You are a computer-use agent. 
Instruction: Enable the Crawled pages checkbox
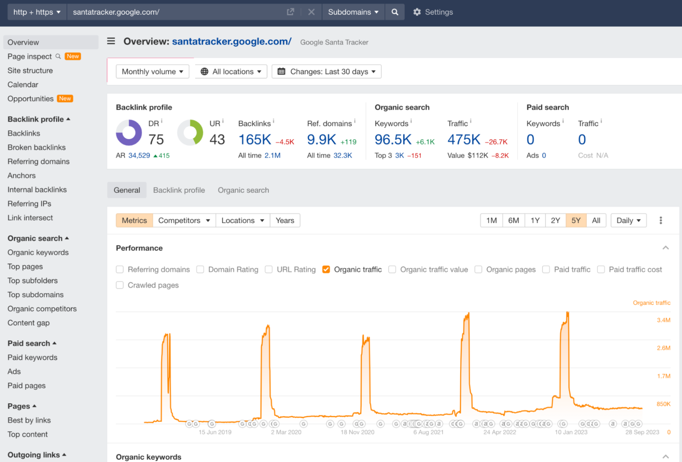coord(120,285)
